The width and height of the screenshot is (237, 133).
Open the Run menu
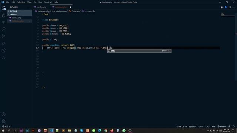(x=40, y=2)
